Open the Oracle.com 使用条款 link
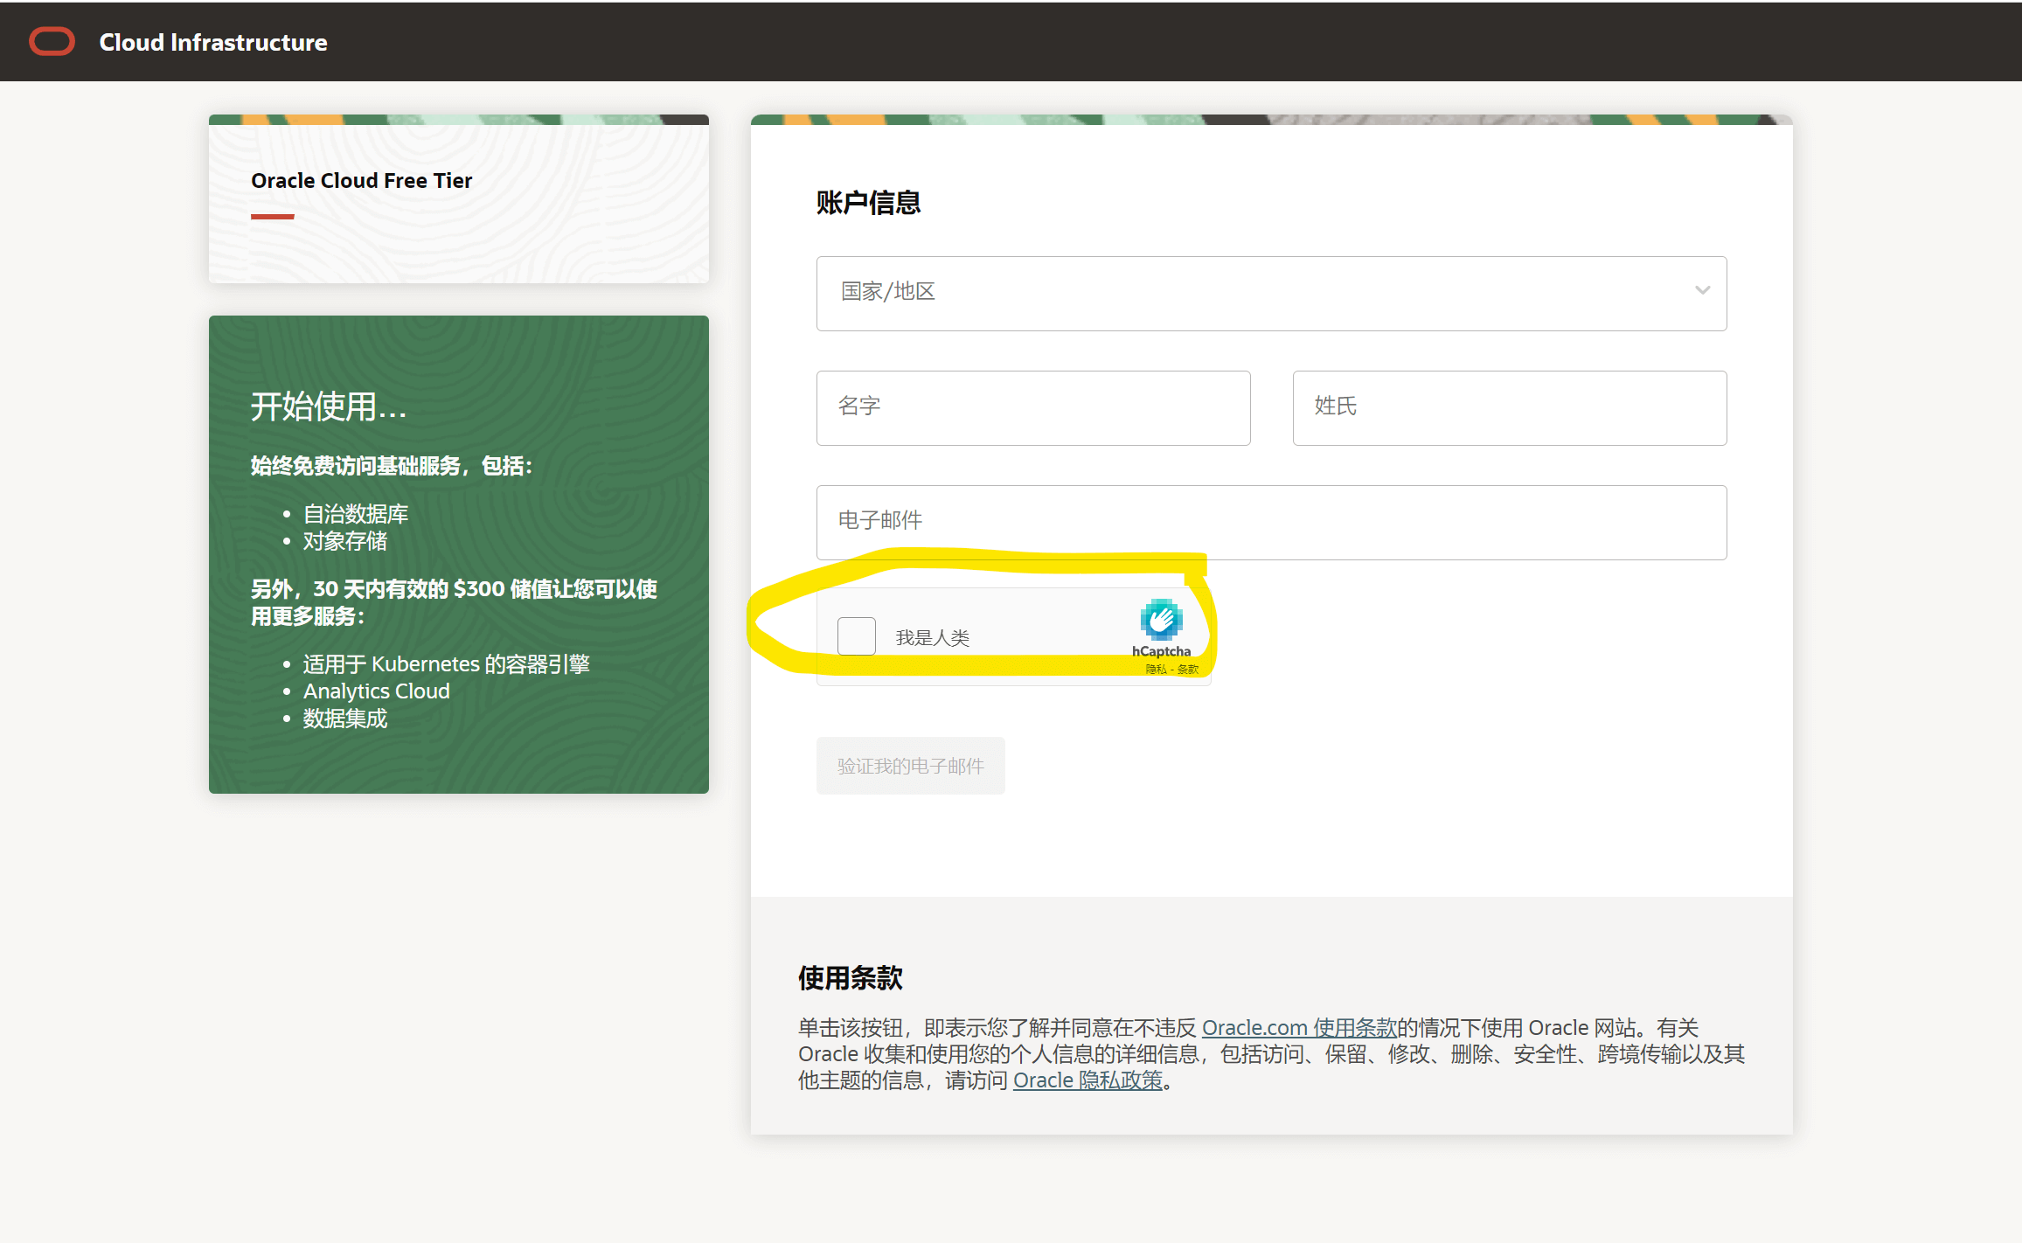The width and height of the screenshot is (2022, 1243). 1299,1028
